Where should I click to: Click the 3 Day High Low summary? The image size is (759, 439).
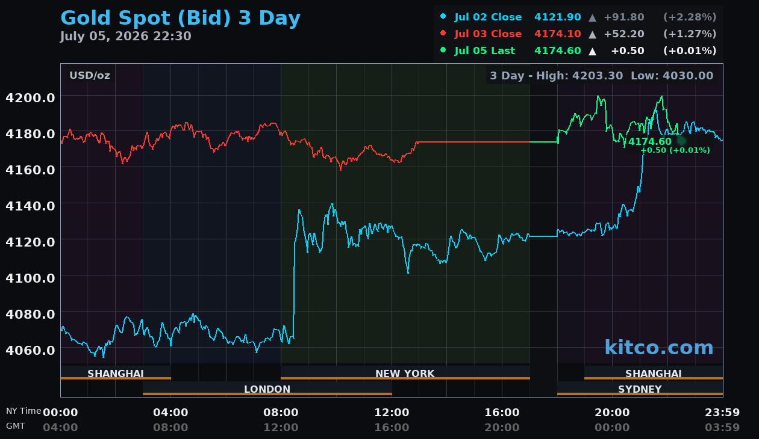tap(601, 76)
